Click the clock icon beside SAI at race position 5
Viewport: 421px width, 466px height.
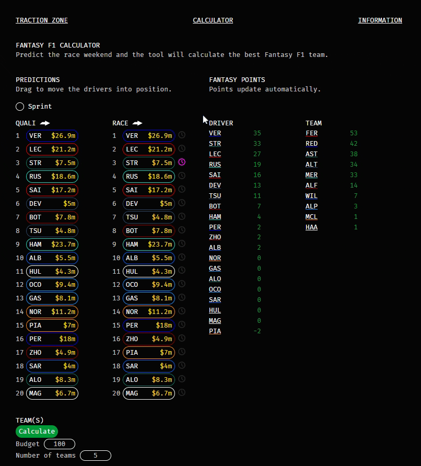(182, 189)
